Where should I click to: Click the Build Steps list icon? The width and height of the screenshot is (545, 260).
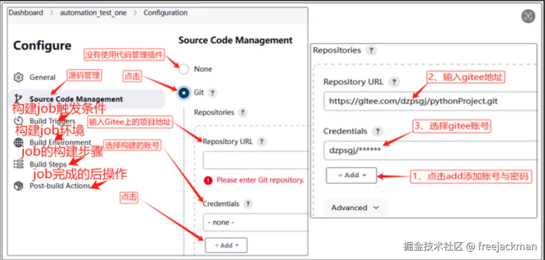[18, 164]
